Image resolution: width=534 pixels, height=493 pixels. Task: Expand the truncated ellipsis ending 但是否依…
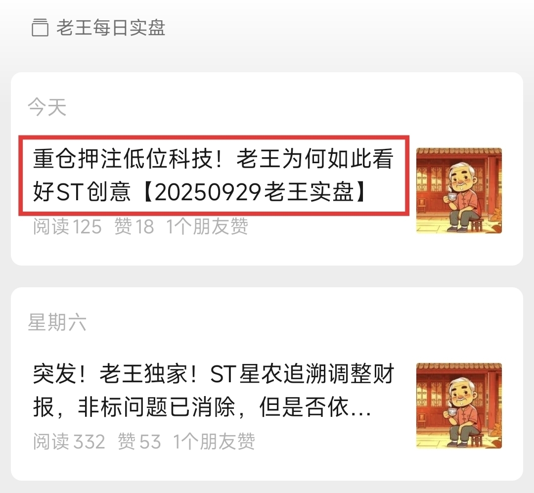(x=359, y=407)
